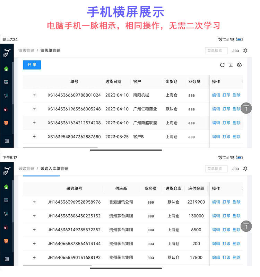The height and width of the screenshot is (277, 260).
Task: Expand row JH1645362149385572352
Action: point(34,230)
